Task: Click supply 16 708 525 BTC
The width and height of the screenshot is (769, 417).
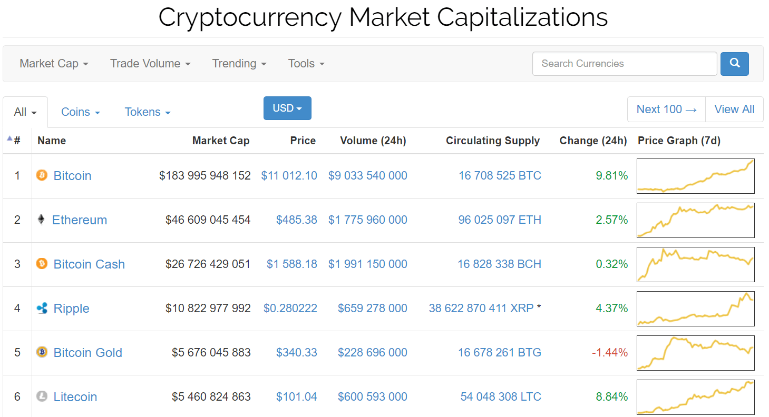Action: tap(500, 176)
